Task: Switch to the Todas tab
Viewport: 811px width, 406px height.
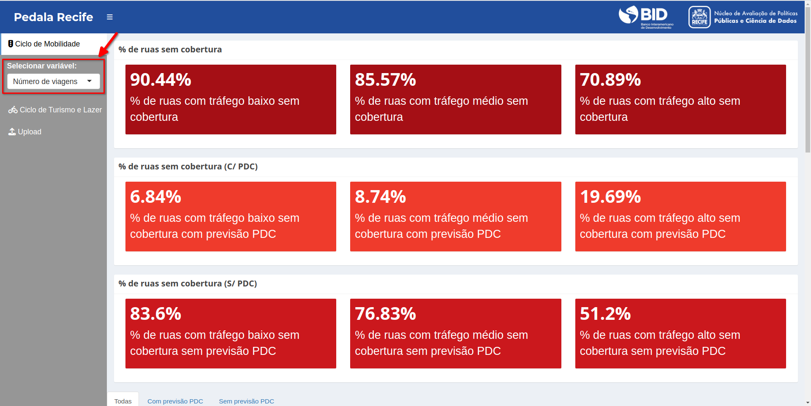Action: pos(123,401)
